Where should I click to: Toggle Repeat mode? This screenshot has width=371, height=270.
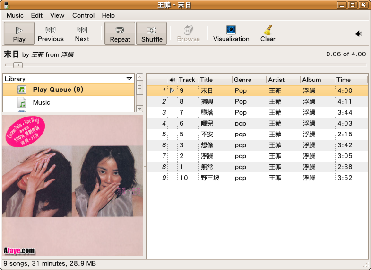[120, 33]
